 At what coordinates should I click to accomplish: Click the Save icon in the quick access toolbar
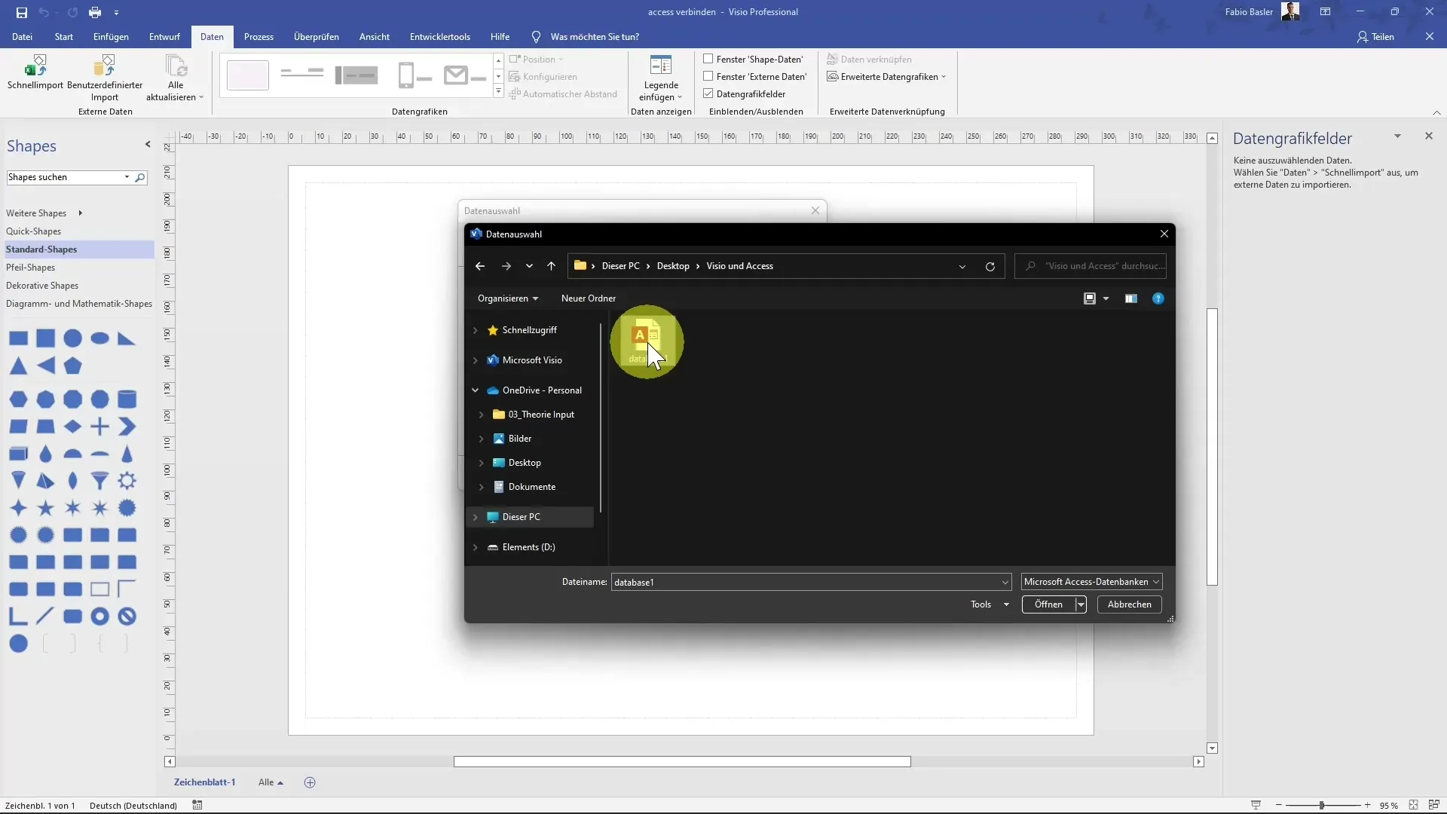tap(21, 12)
